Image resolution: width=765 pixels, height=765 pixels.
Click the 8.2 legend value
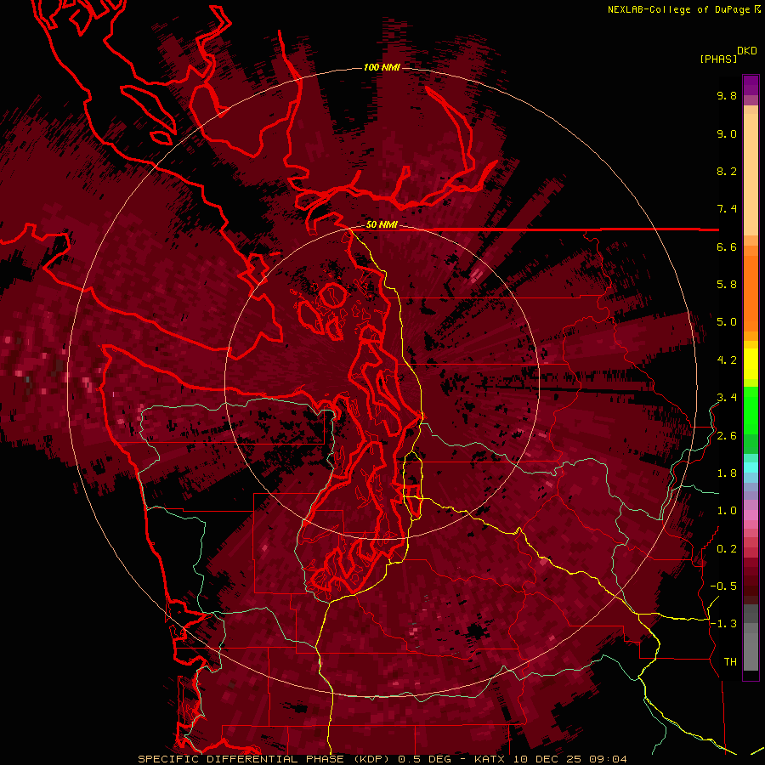727,171
